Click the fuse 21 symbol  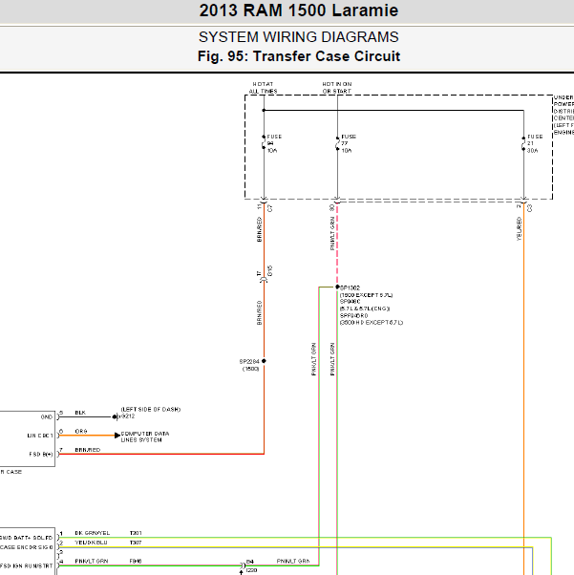click(523, 143)
